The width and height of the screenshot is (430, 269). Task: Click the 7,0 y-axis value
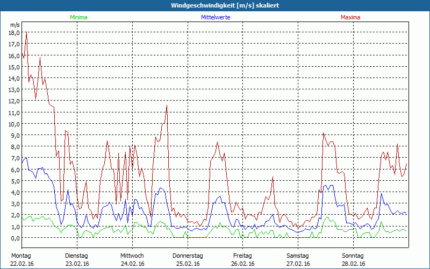pyautogui.click(x=16, y=158)
